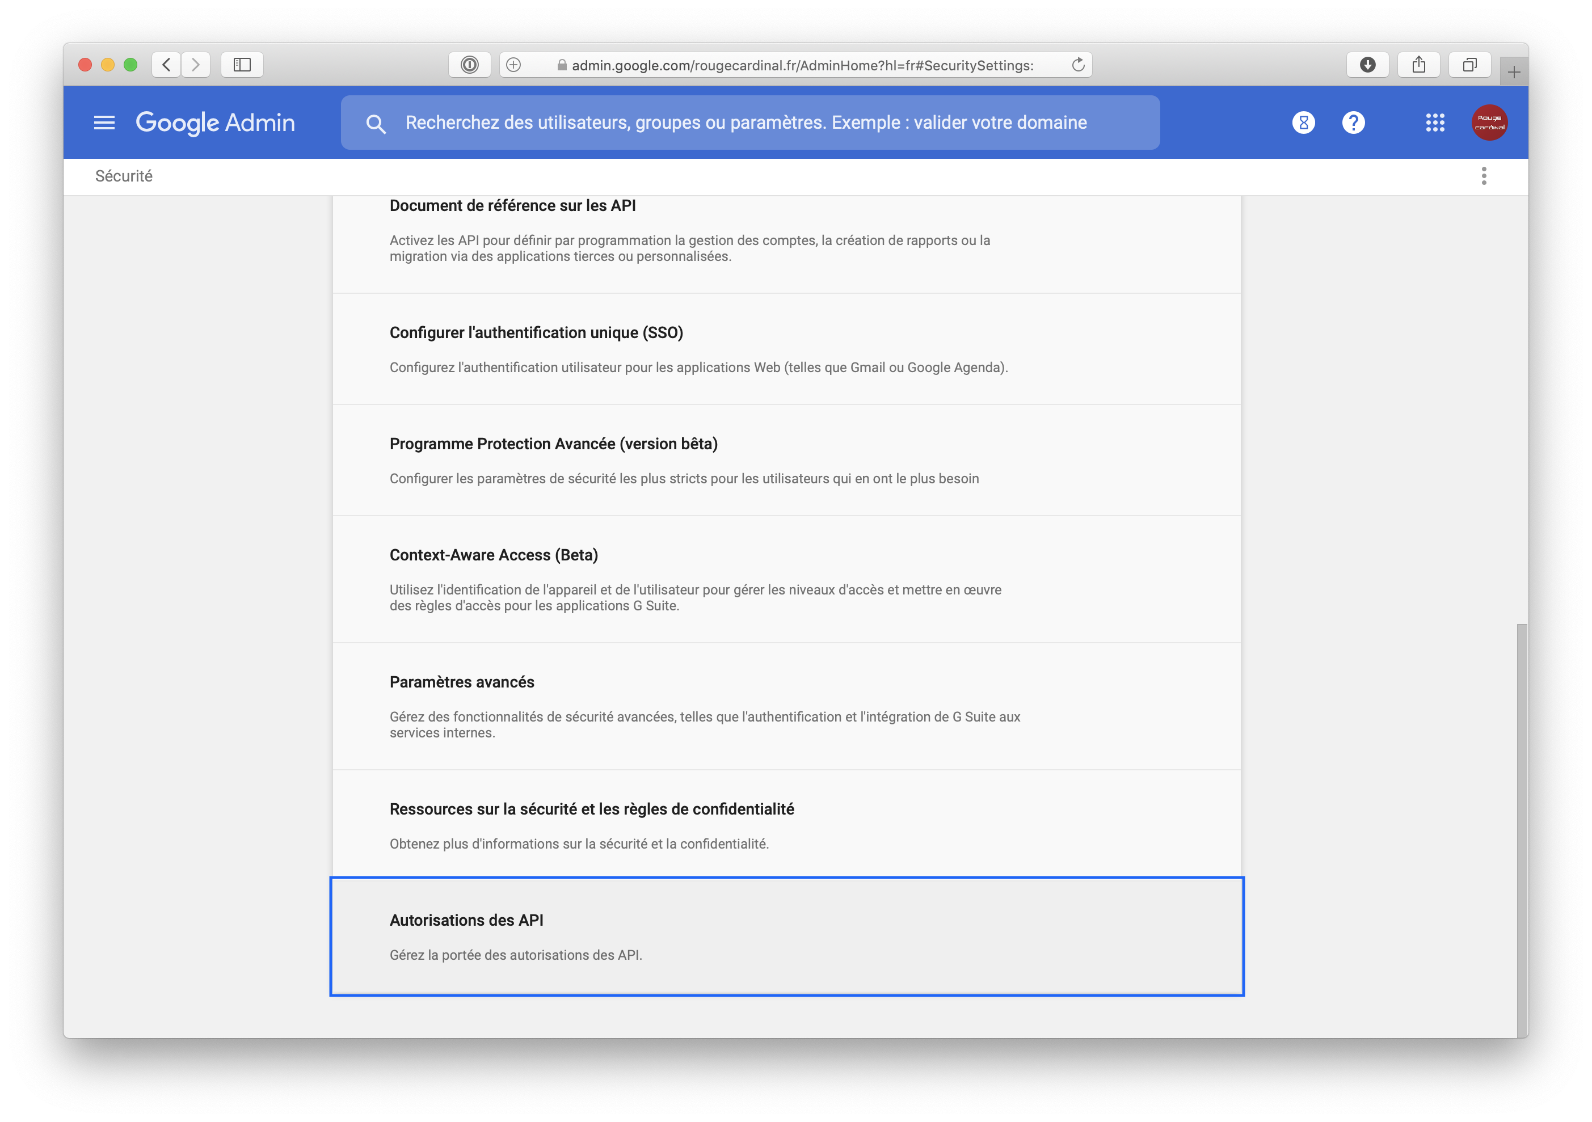Show all tabs overview icon

(x=1469, y=65)
